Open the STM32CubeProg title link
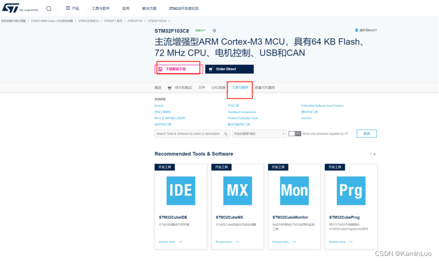 pyautogui.click(x=344, y=217)
